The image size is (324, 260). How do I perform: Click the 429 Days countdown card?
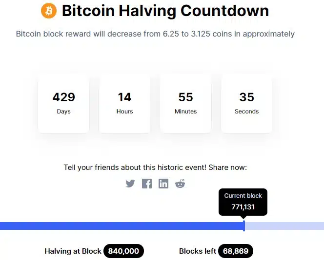[x=63, y=103]
